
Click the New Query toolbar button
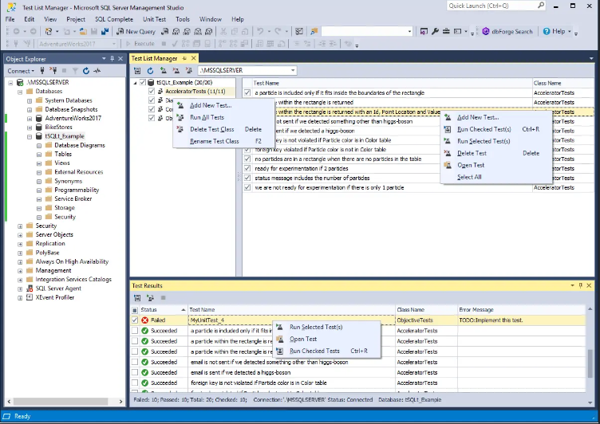click(x=136, y=31)
